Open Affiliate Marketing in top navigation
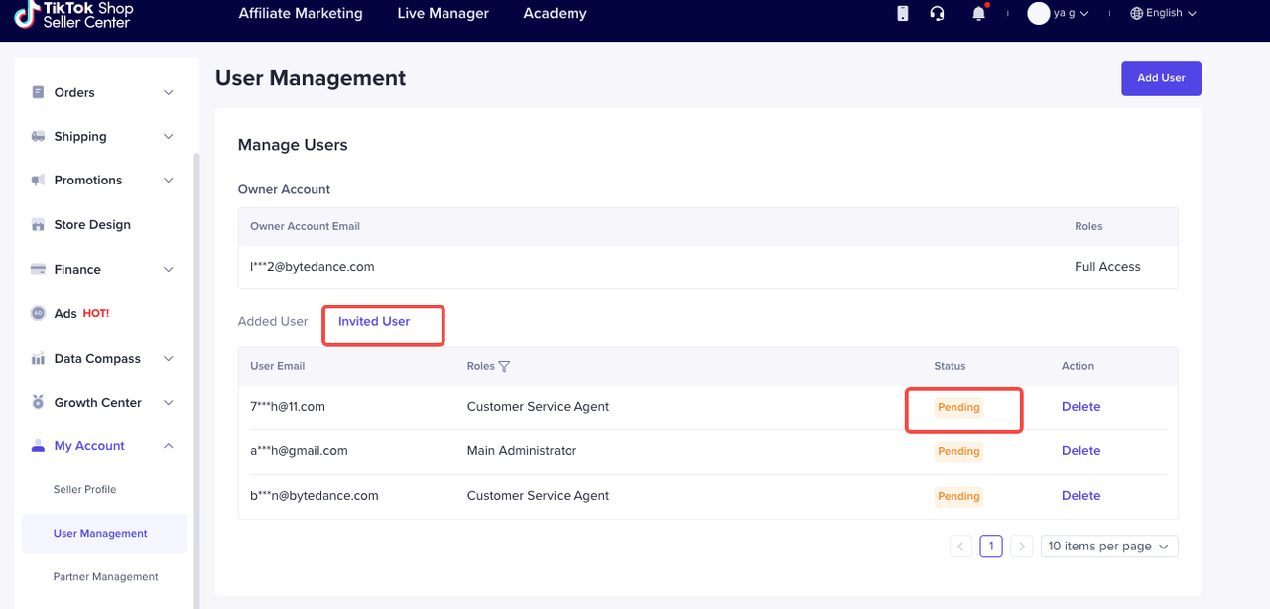The width and height of the screenshot is (1270, 609). (301, 14)
